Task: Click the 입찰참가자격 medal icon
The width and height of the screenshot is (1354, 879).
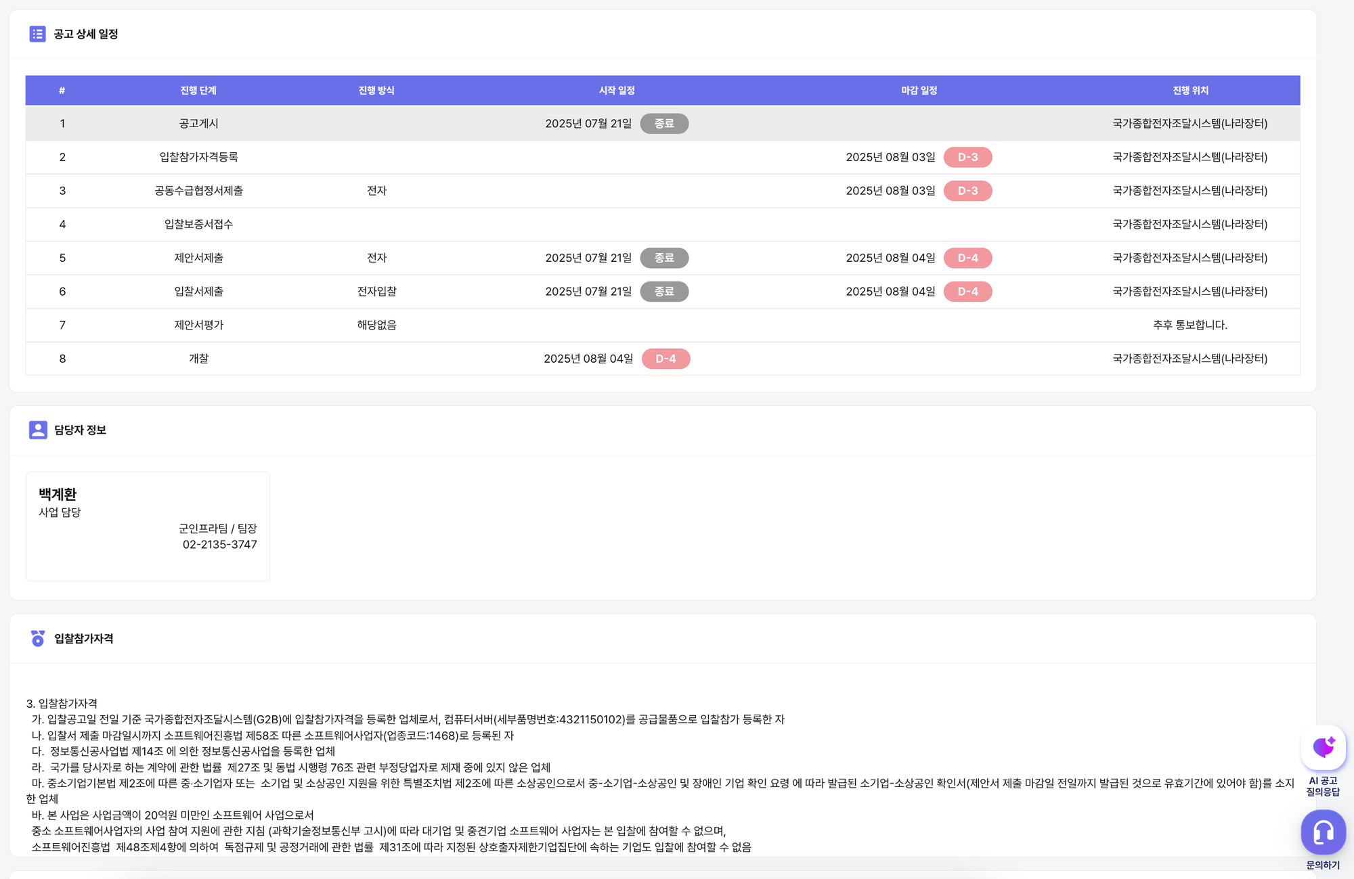Action: 38,638
